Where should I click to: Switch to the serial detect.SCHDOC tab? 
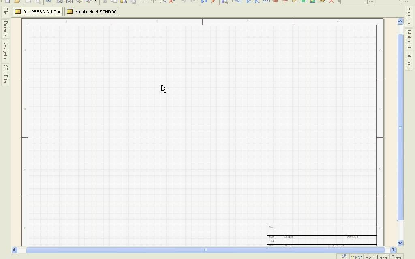point(91,11)
